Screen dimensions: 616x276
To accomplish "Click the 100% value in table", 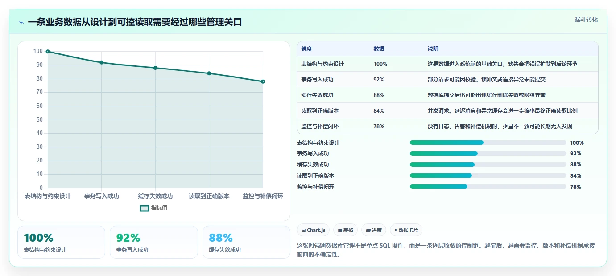I will tap(380, 64).
